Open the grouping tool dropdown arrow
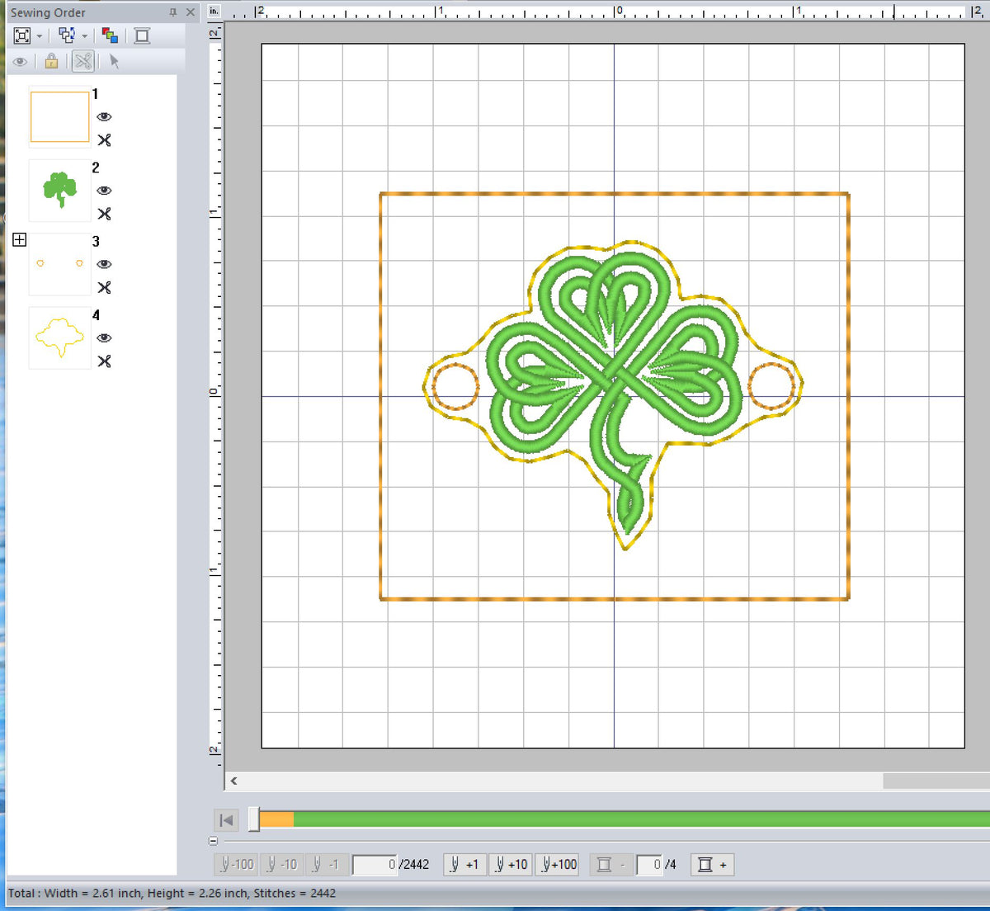990x911 pixels. tap(85, 35)
